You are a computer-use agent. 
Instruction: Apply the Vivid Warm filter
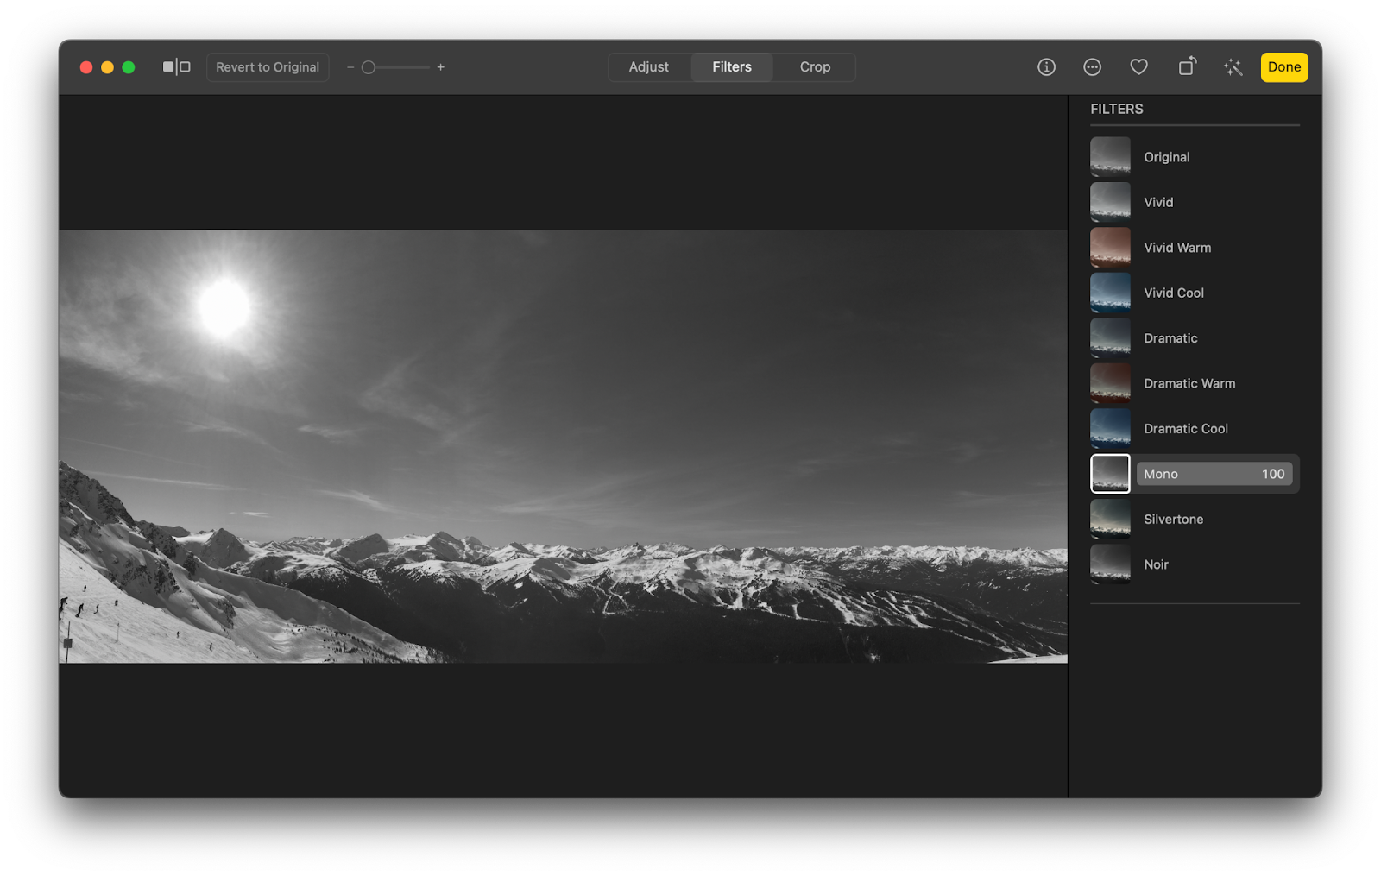click(x=1110, y=247)
